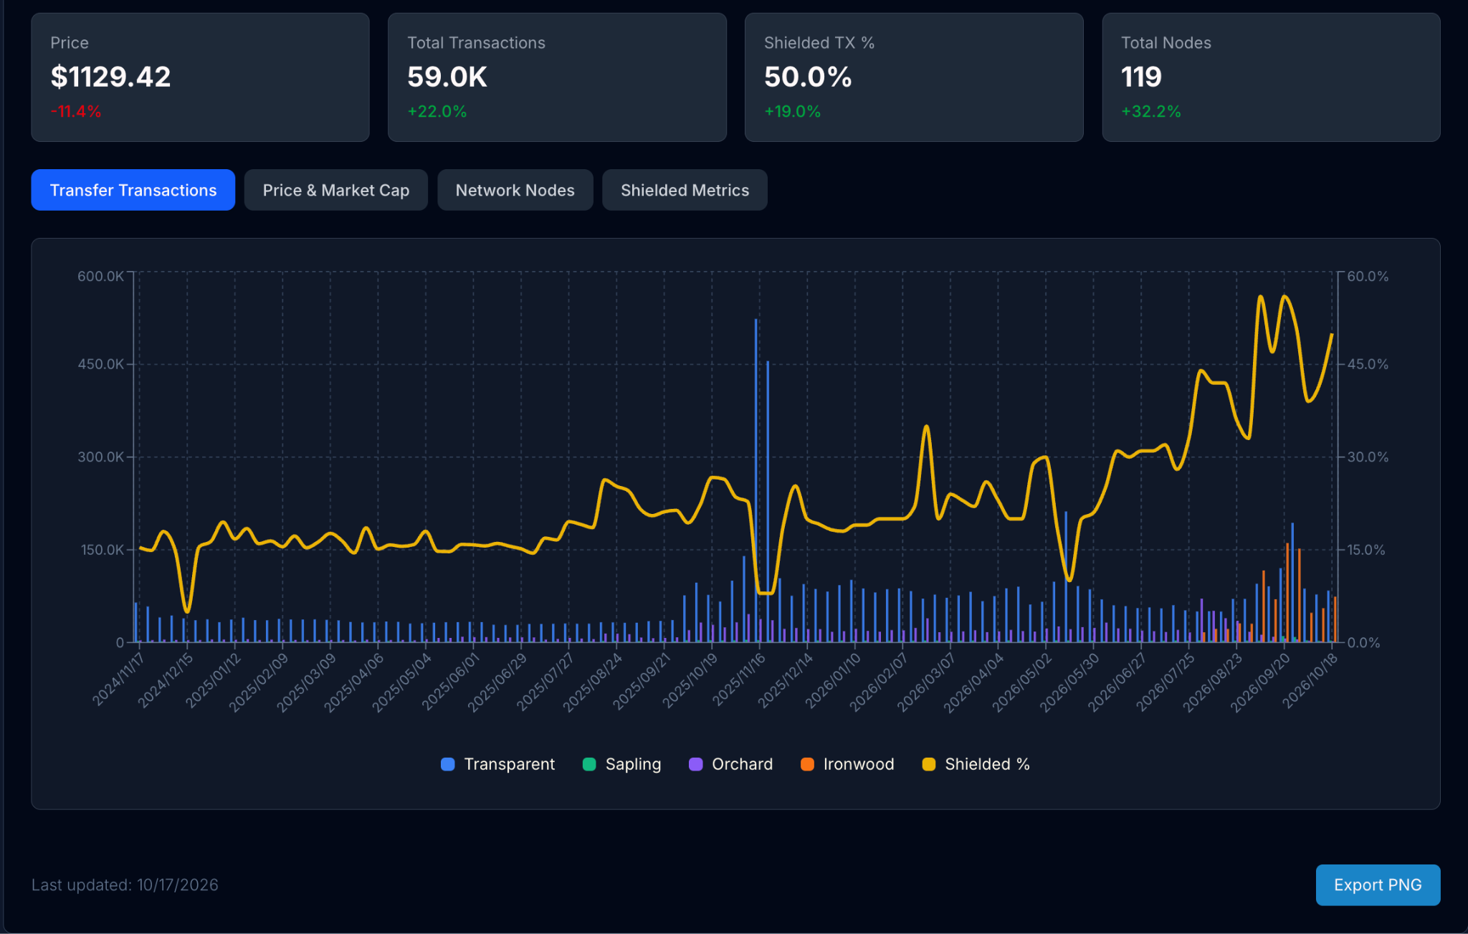Toggle the Transparent legend series
Screen dimensions: 1468x934
point(498,764)
